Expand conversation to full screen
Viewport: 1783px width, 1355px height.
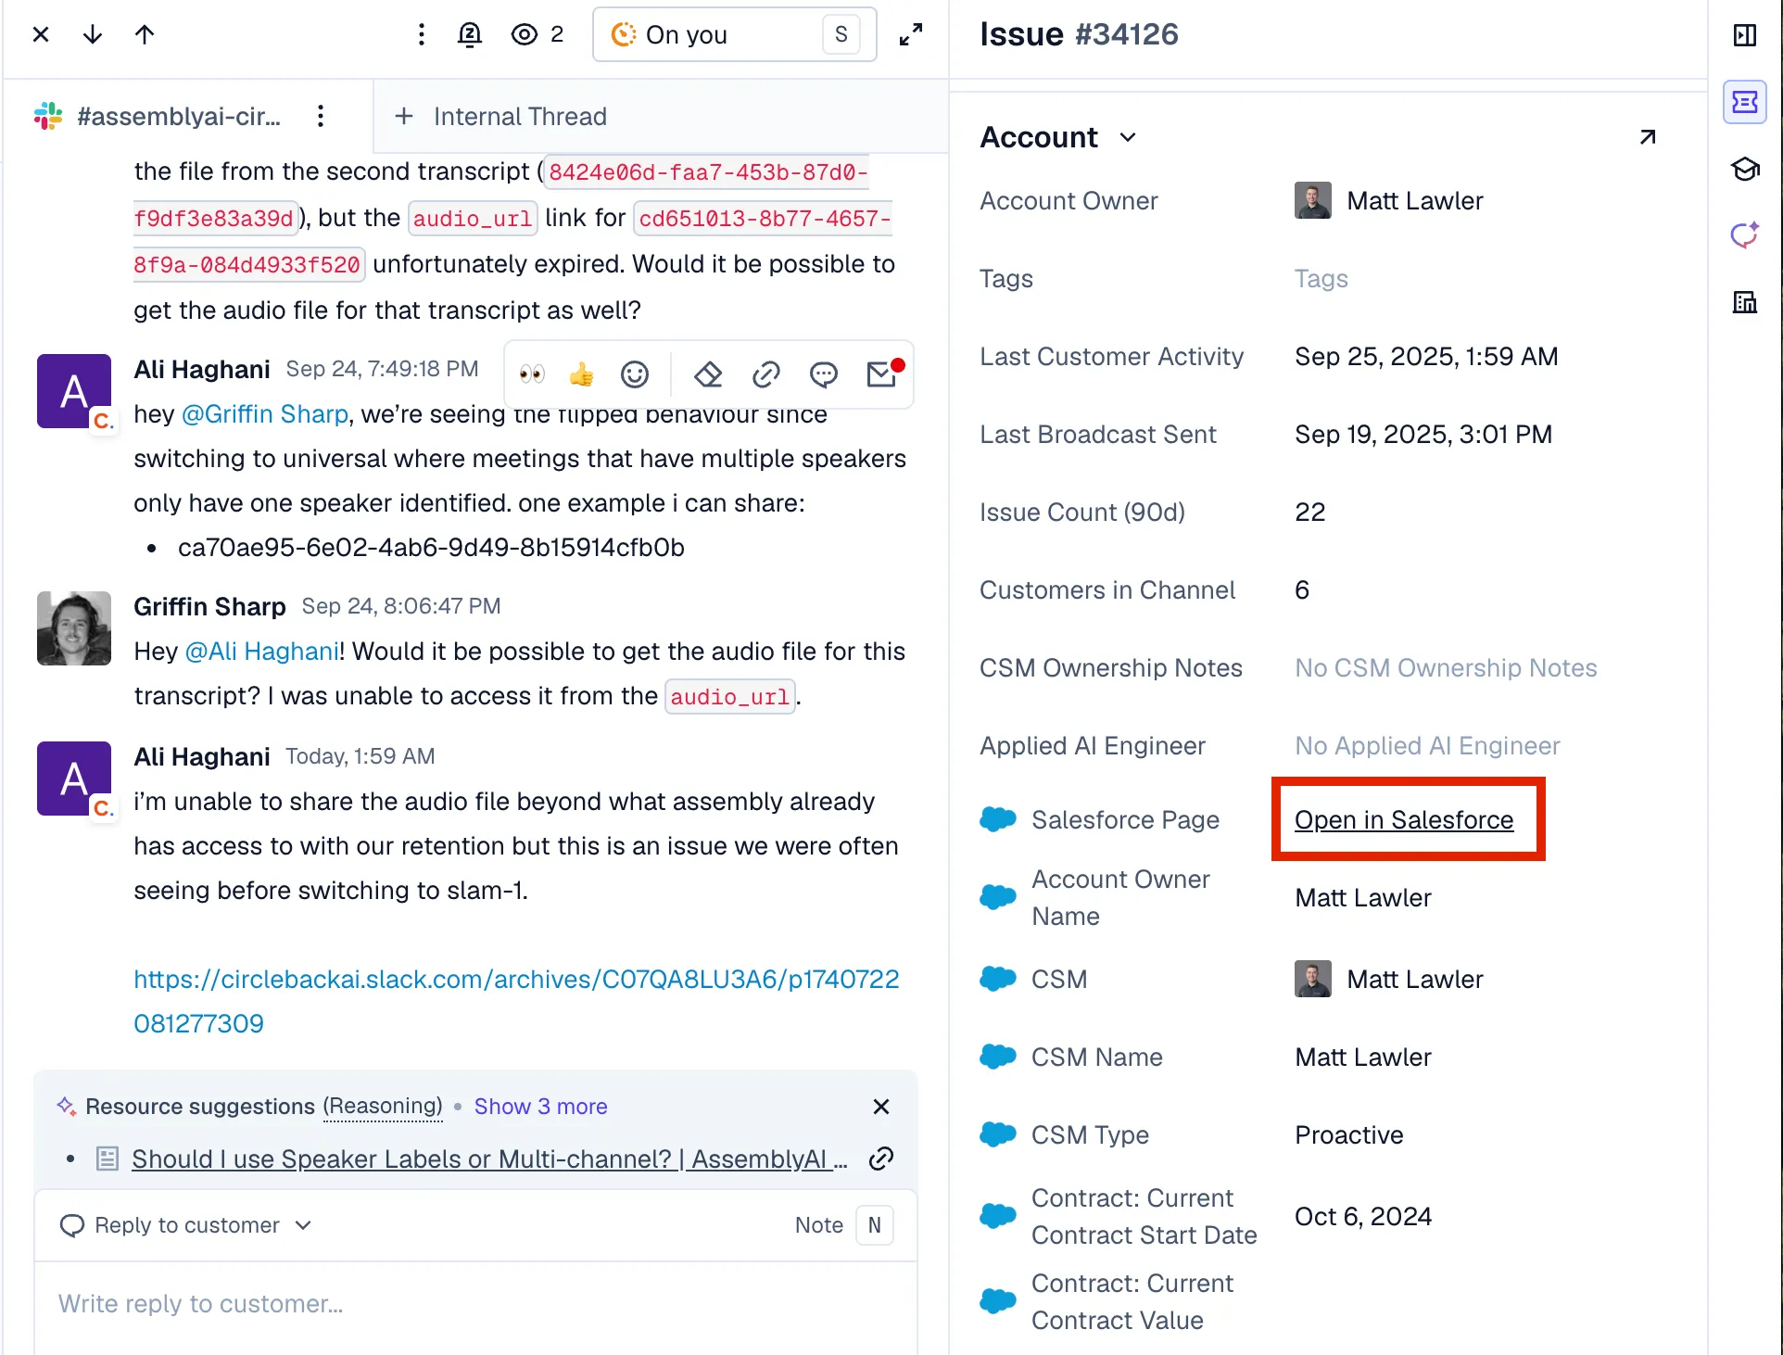(911, 35)
